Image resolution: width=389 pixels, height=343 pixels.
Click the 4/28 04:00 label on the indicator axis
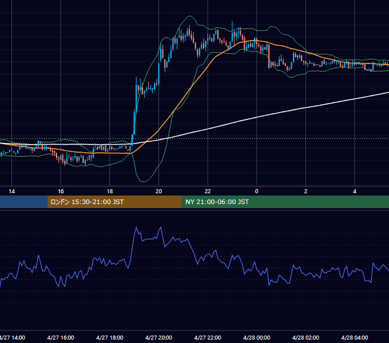(355, 337)
